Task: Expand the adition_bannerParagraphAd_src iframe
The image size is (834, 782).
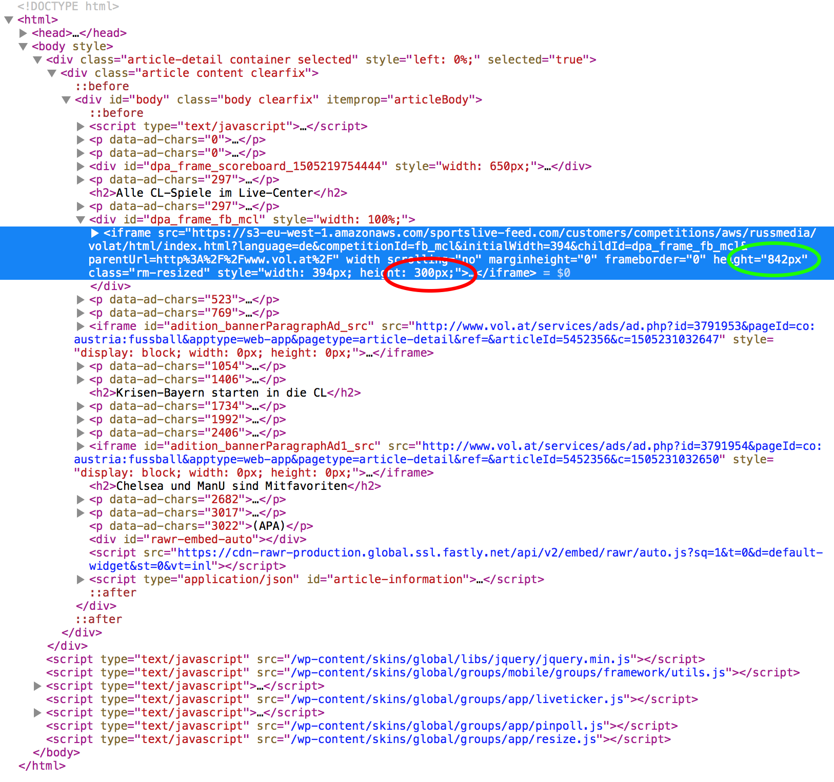Action: pos(81,326)
